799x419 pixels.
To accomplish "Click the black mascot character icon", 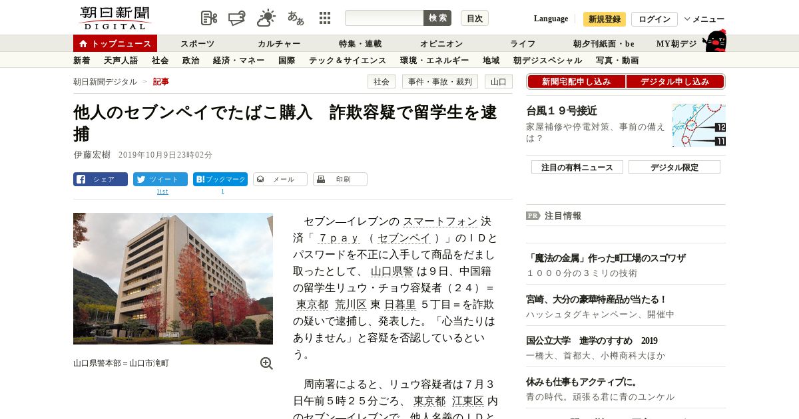I will tap(714, 41).
